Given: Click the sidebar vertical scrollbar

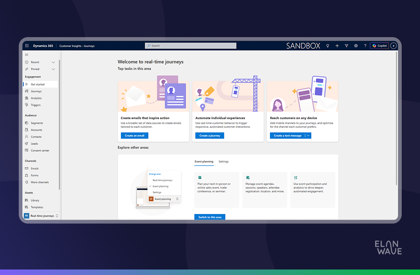Looking at the screenshot, I should 59,125.
